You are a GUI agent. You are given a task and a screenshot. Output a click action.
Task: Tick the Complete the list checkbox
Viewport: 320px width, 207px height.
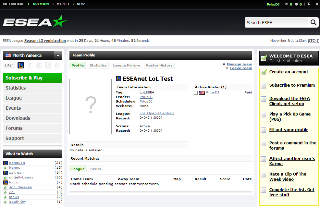(x=264, y=190)
